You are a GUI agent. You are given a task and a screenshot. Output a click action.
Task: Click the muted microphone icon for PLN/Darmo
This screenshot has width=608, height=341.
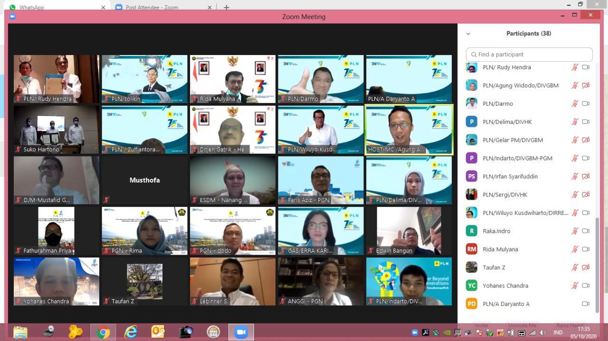point(575,104)
